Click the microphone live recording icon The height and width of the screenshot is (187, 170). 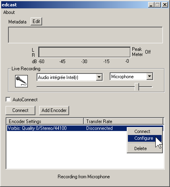(x=21, y=81)
